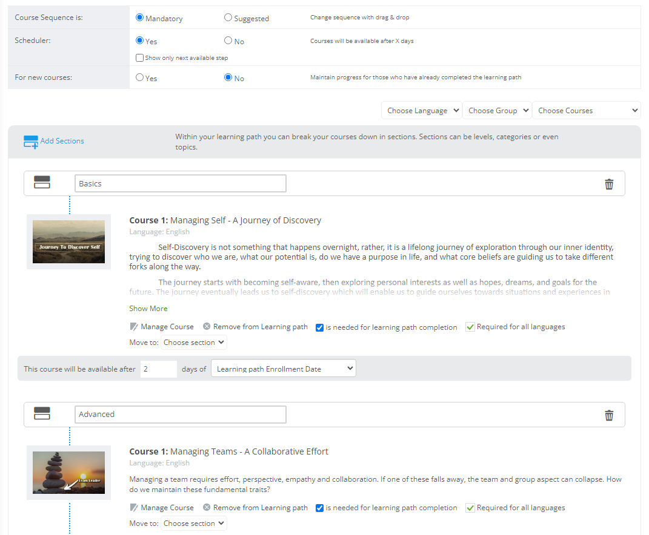Expand Choose section dropdown under Managing Self
The image size is (649, 535).
pos(193,342)
